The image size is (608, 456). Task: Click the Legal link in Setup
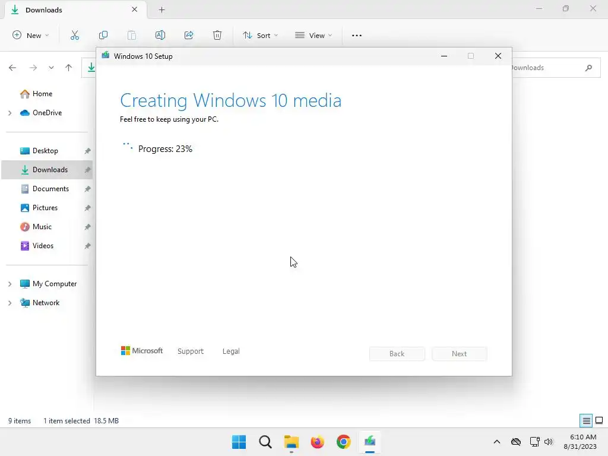(x=231, y=351)
